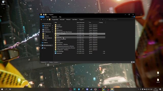
Task: Select the Microsoft Edge shortcut icon
Action: point(56,51)
